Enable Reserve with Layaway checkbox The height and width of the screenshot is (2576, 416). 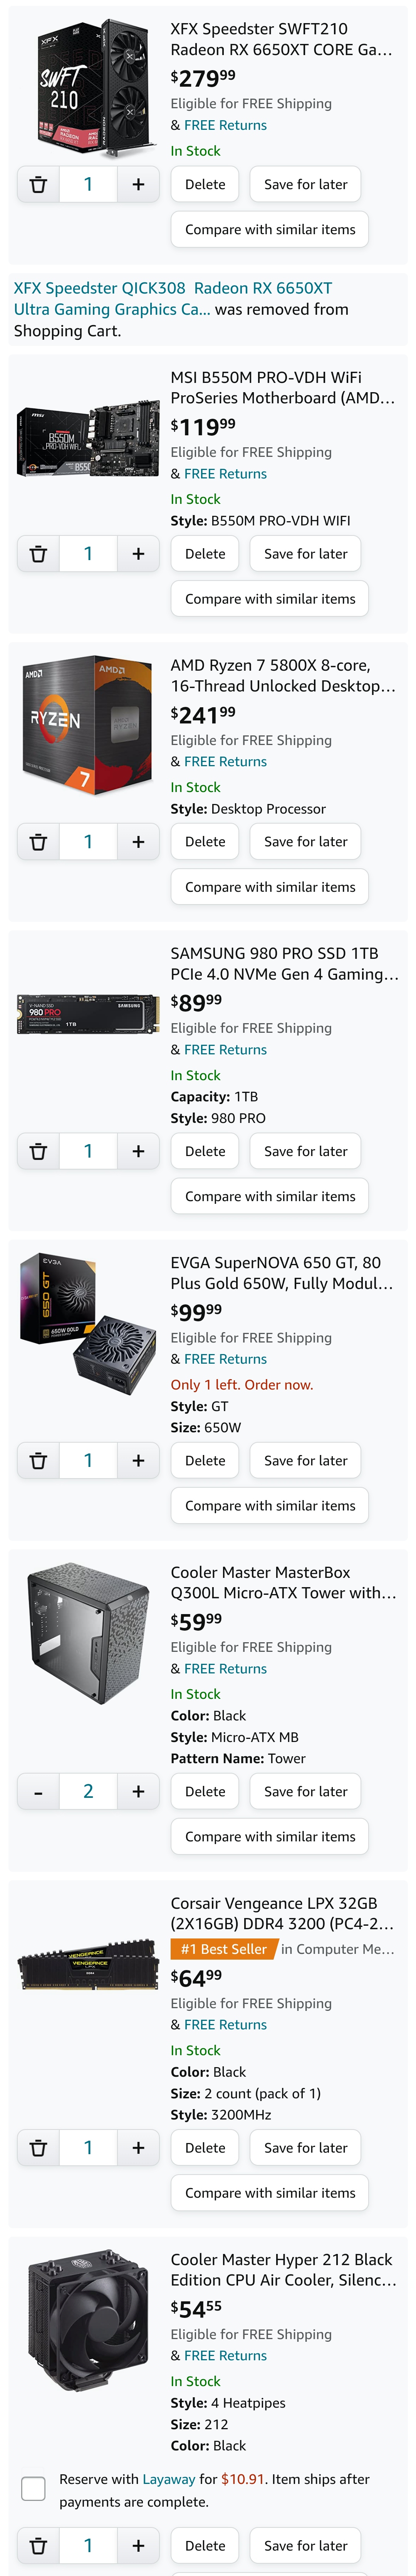point(33,2489)
